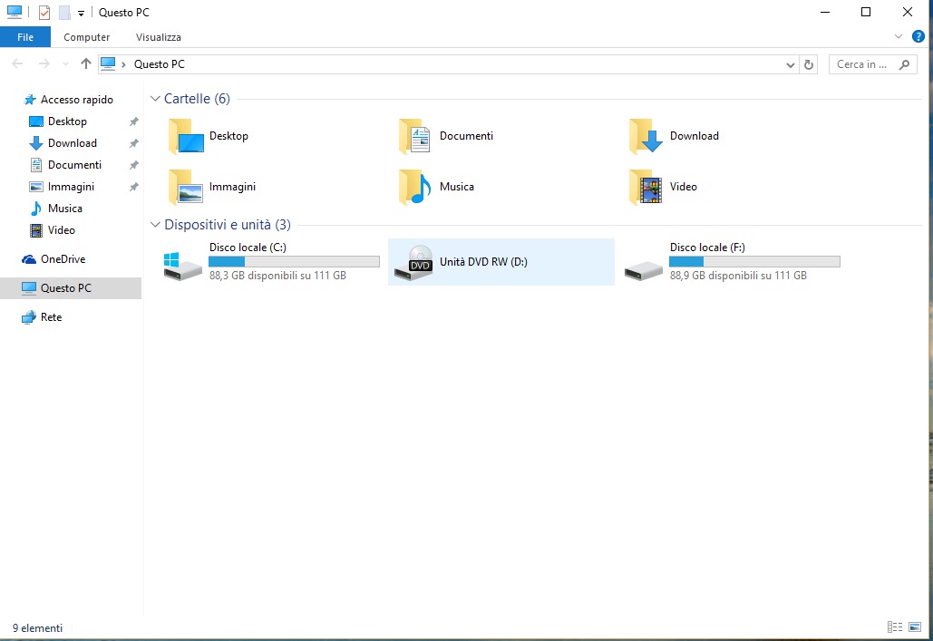The height and width of the screenshot is (641, 933).
Task: Click the forward navigation arrow
Action: [x=44, y=63]
